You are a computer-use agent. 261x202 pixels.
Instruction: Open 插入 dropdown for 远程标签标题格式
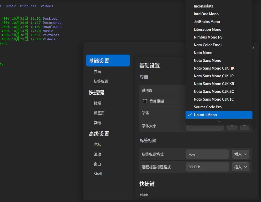[240, 167]
